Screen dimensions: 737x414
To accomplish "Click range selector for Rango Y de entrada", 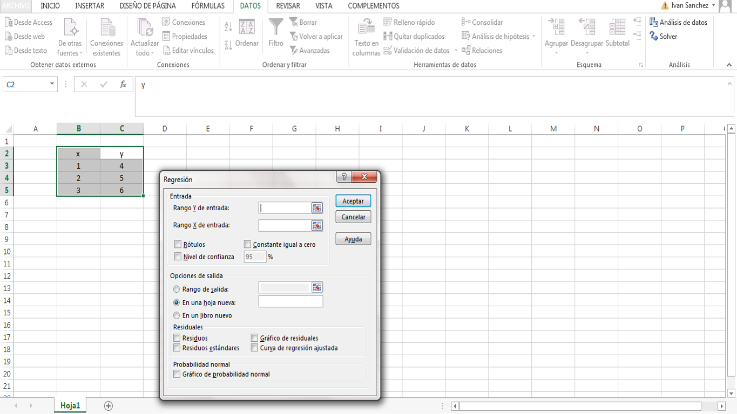I will click(317, 208).
